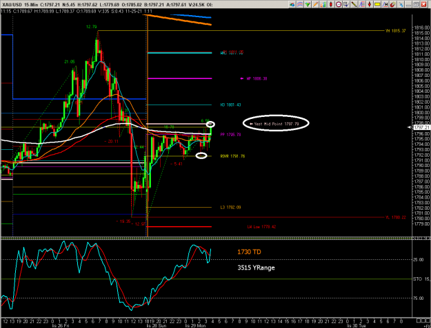Image resolution: width=431 pixels, height=328 pixels.
Task: Minimize the chart window
Action: point(408,4)
